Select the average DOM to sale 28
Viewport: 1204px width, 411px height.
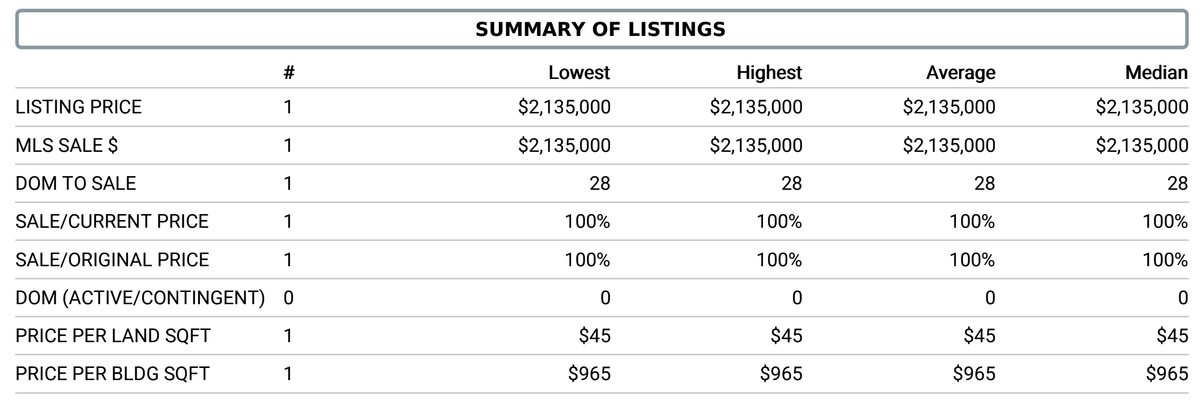click(x=985, y=184)
